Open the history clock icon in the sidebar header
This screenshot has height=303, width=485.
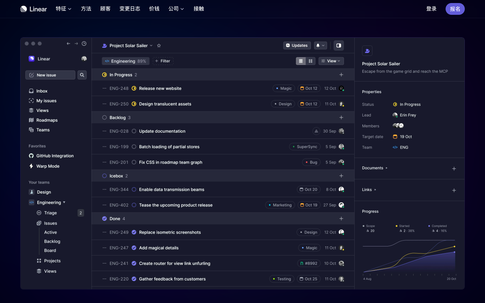(84, 43)
